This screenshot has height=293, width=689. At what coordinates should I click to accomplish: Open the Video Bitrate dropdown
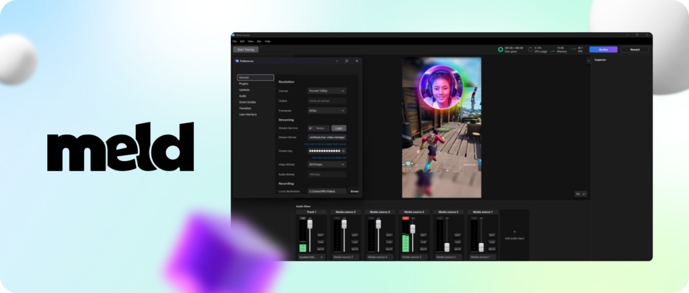(x=326, y=164)
